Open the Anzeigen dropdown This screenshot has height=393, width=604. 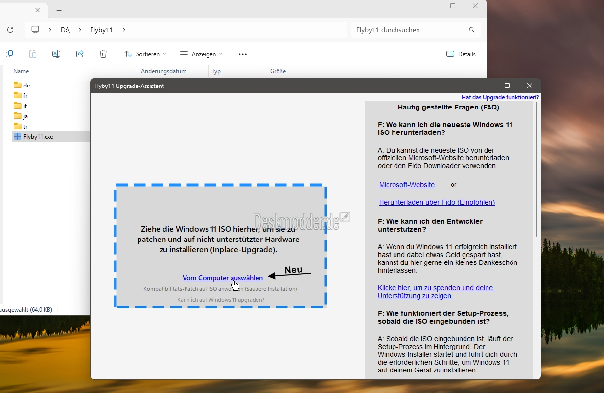(201, 54)
